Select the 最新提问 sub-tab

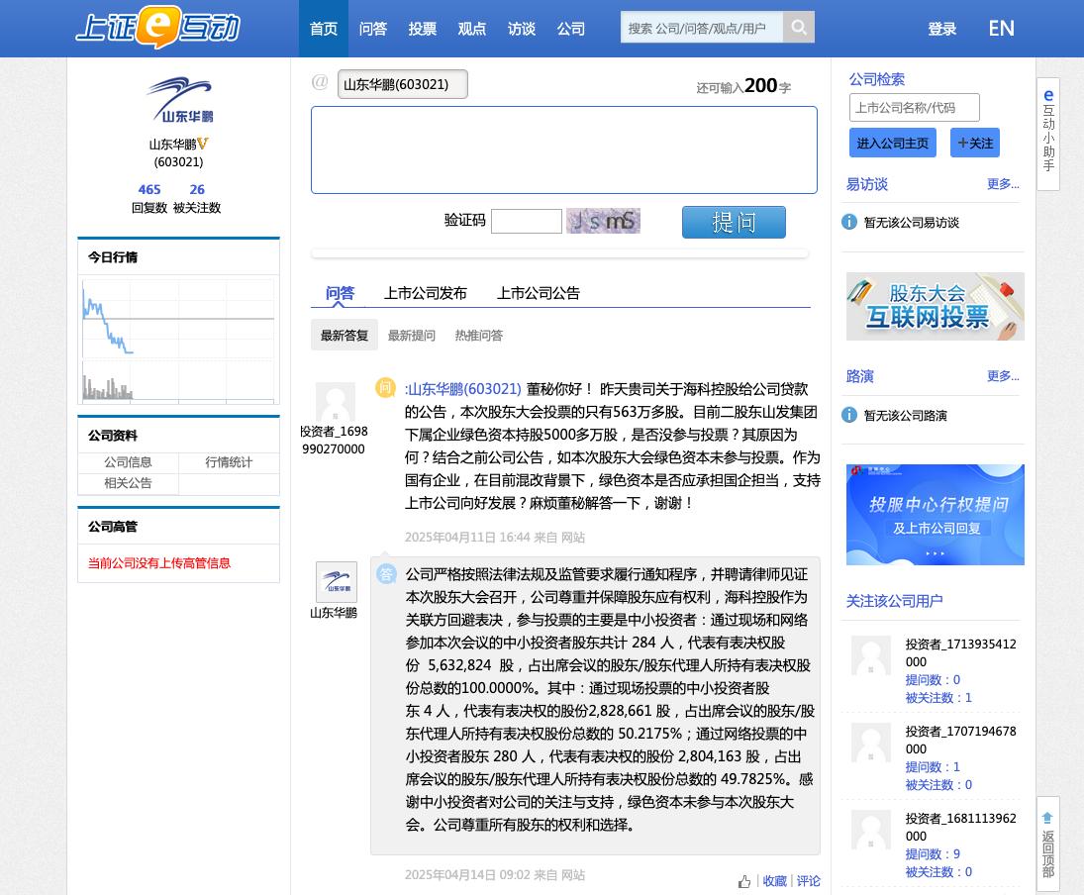pyautogui.click(x=411, y=336)
